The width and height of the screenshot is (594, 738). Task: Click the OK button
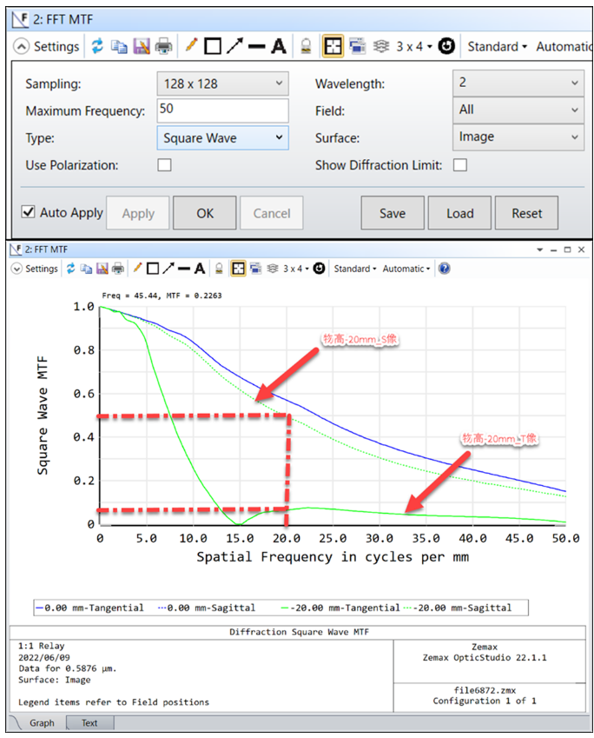(x=205, y=213)
